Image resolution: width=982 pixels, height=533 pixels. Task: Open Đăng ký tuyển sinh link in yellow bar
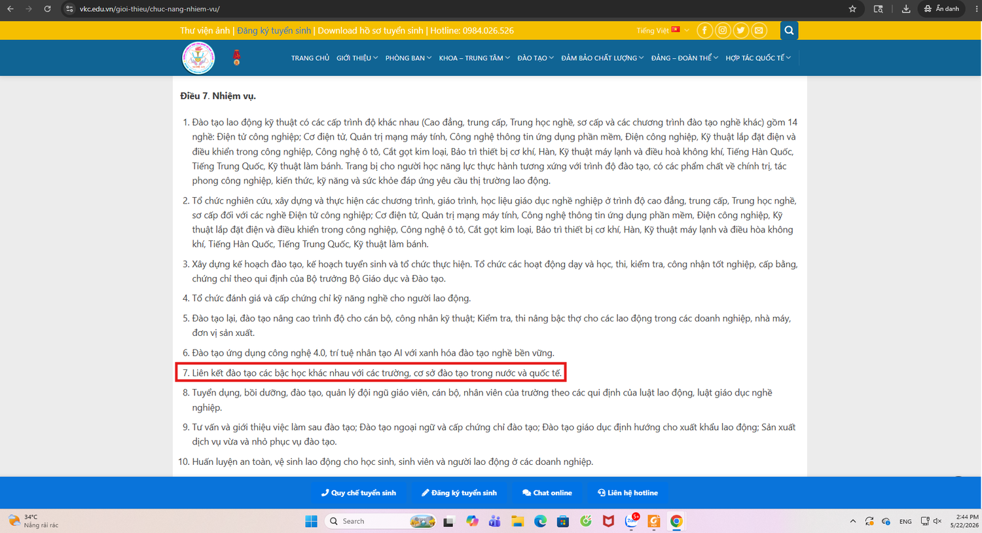click(274, 31)
